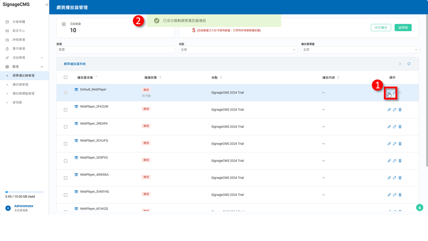This screenshot has height=241, width=428.
Task: Copy link for WebPlayer_2FK2UW
Action: [389, 110]
